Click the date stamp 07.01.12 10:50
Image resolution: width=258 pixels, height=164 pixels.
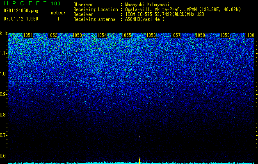(21, 19)
